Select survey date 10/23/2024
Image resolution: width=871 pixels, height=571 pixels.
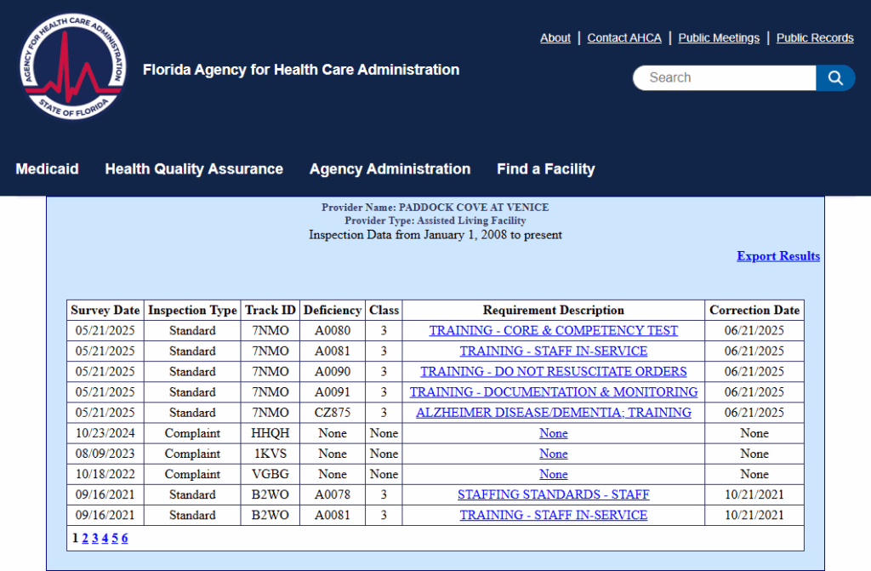(x=105, y=433)
